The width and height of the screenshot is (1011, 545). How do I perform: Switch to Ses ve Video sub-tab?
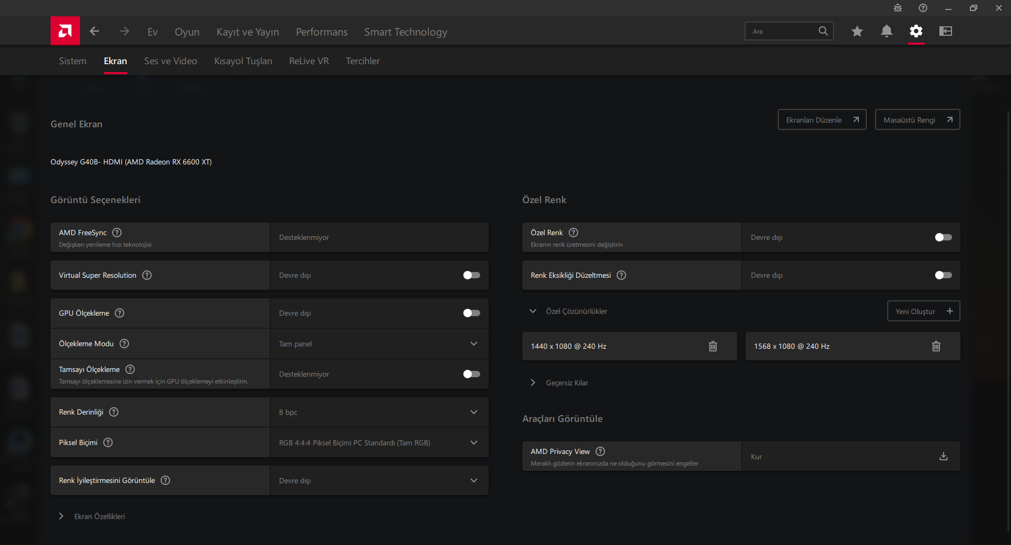click(171, 61)
